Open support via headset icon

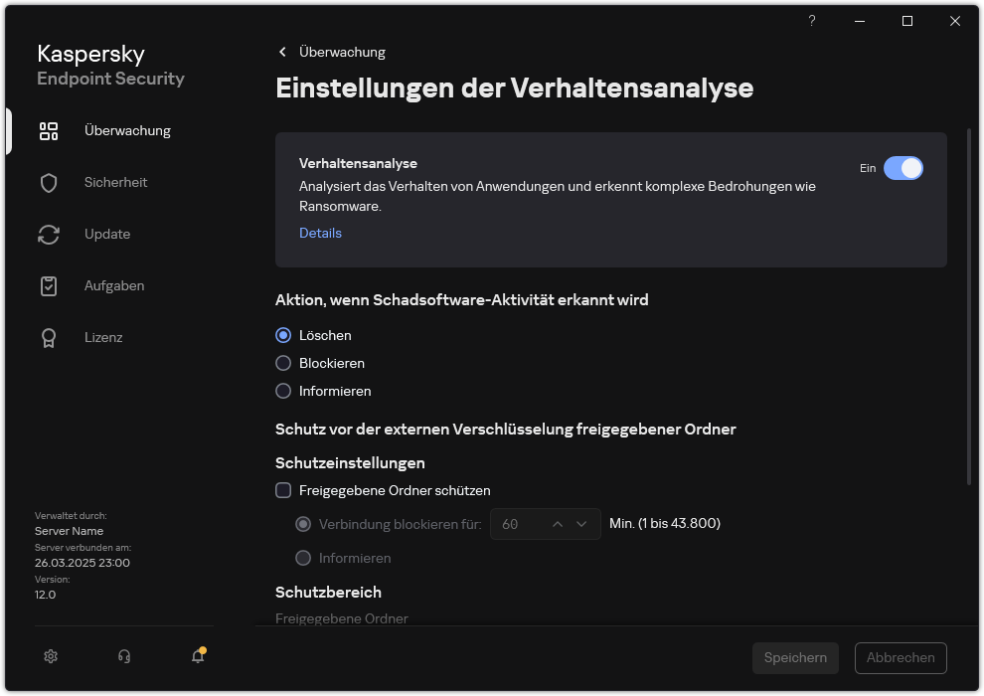click(123, 656)
